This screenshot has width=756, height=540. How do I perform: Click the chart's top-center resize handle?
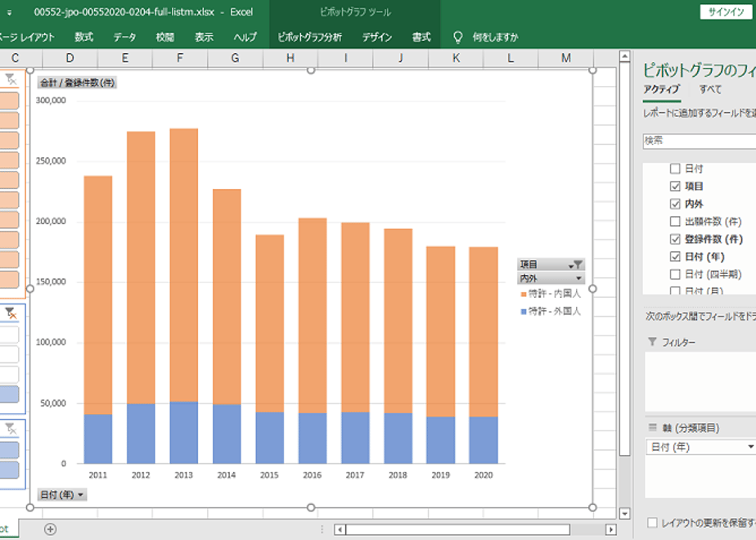[311, 70]
